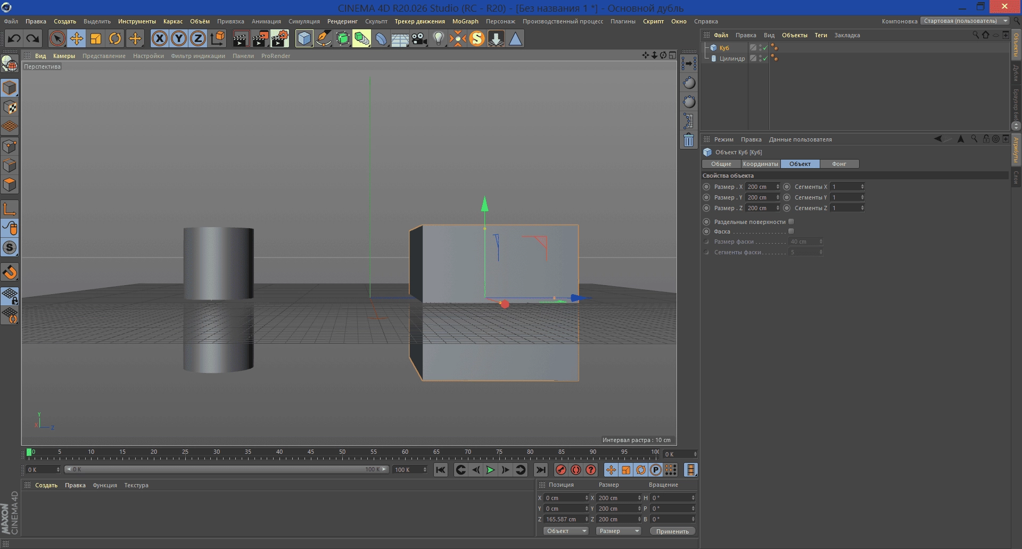Select the Rotate tool
The image size is (1022, 549).
(115, 38)
